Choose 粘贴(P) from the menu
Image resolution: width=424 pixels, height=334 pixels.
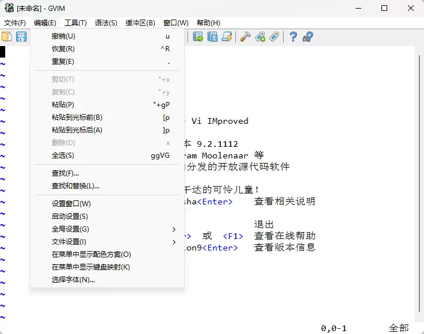pos(108,105)
